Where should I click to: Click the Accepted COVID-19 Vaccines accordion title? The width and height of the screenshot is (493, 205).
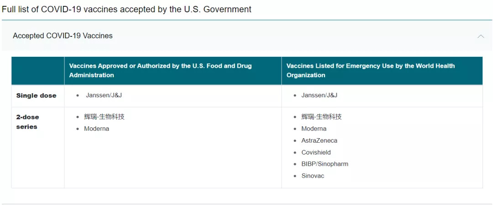[63, 36]
